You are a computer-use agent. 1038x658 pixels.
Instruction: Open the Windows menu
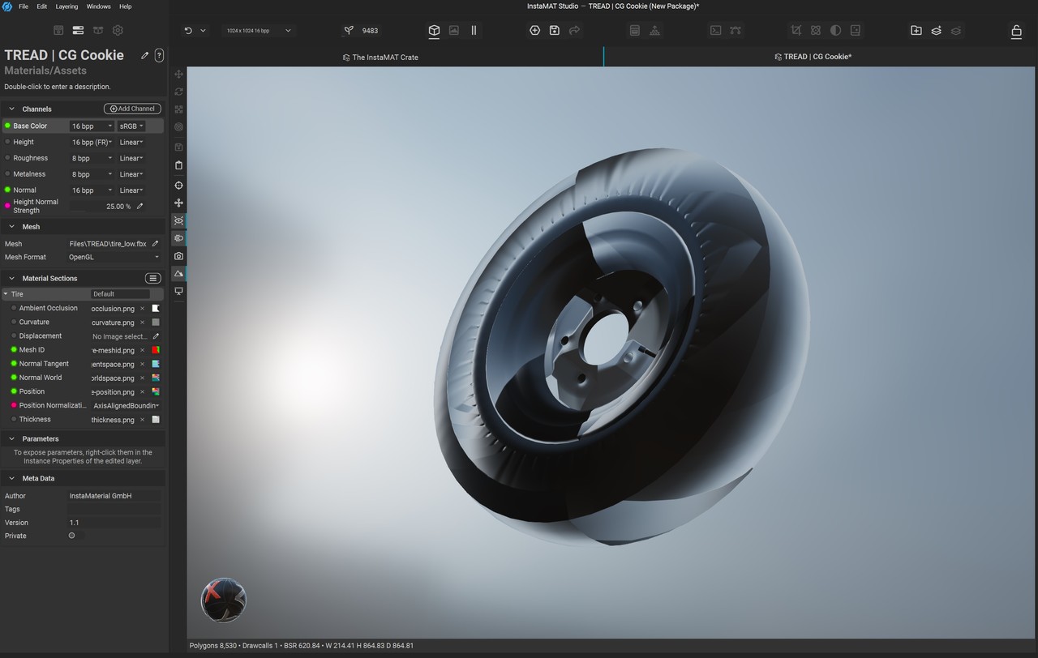click(x=98, y=6)
